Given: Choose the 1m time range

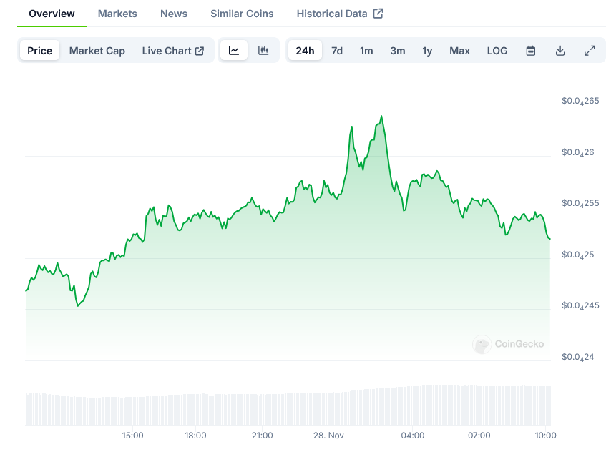Looking at the screenshot, I should pos(366,51).
